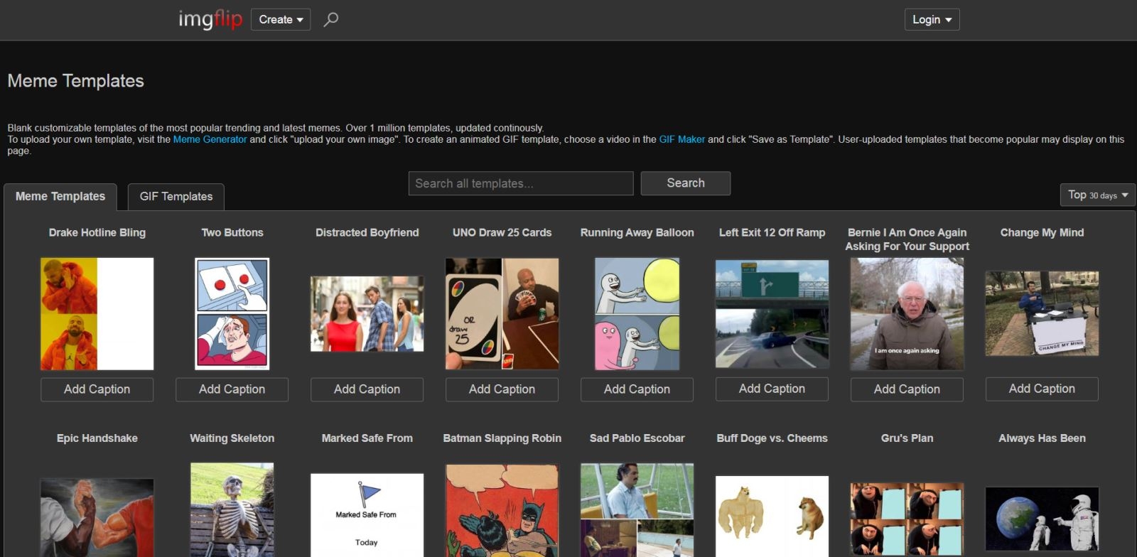
Task: Add Caption to Distracted Boyfriend
Action: click(x=367, y=389)
